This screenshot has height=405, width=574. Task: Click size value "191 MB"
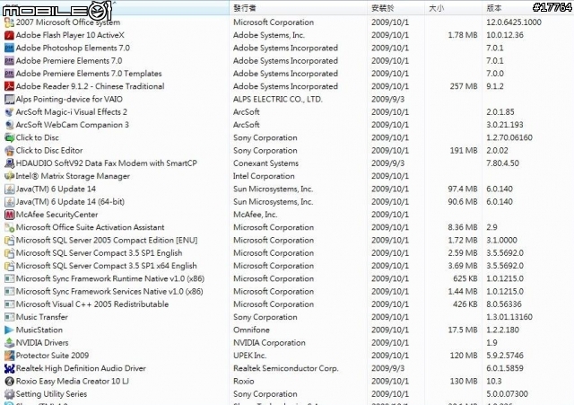tap(464, 151)
